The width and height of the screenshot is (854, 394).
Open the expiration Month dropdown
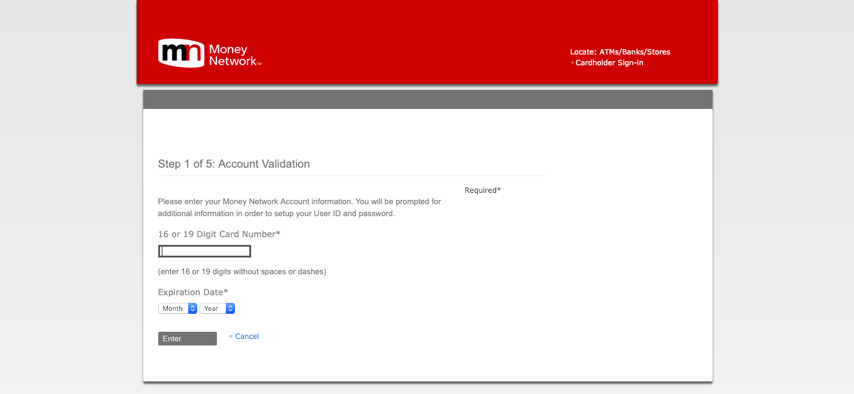pyautogui.click(x=177, y=308)
